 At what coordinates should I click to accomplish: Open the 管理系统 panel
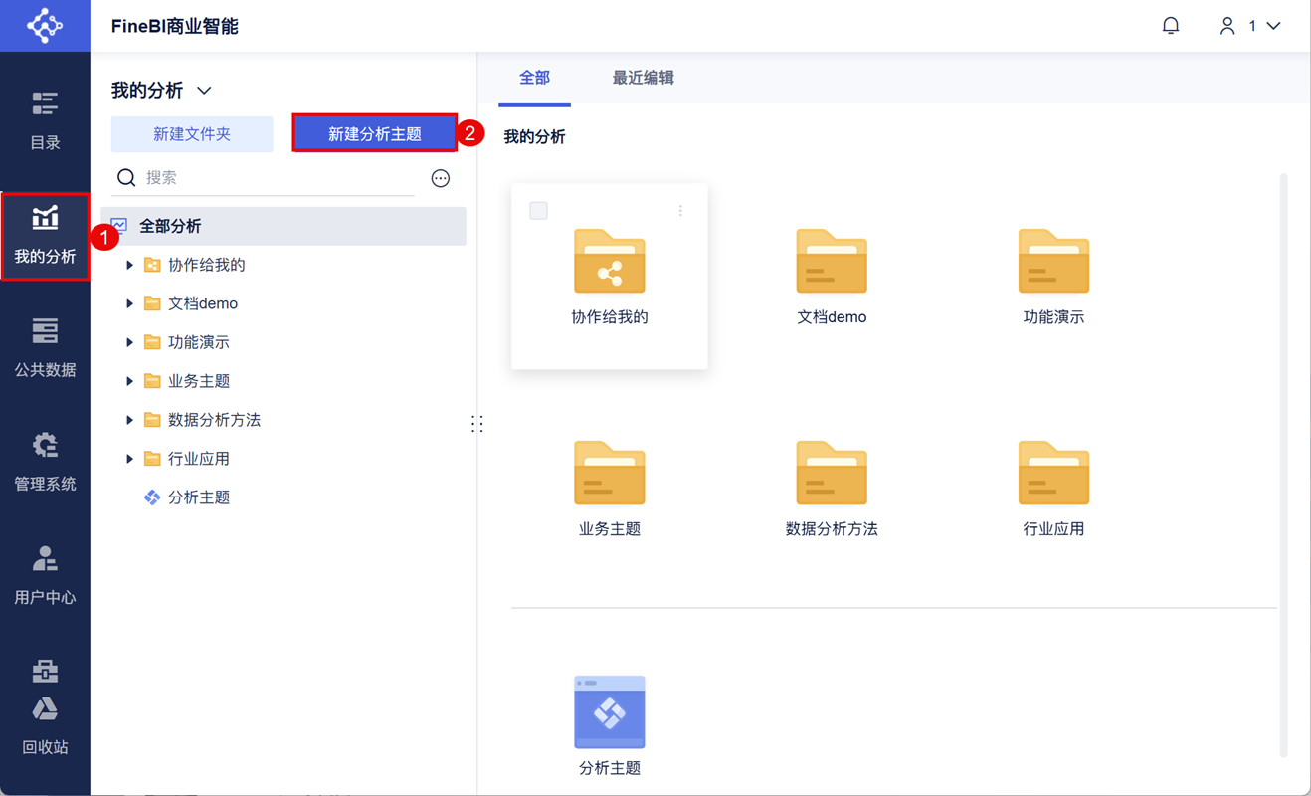pos(45,461)
